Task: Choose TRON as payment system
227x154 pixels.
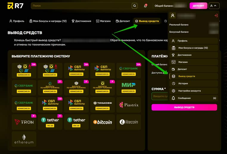Action: point(24,122)
